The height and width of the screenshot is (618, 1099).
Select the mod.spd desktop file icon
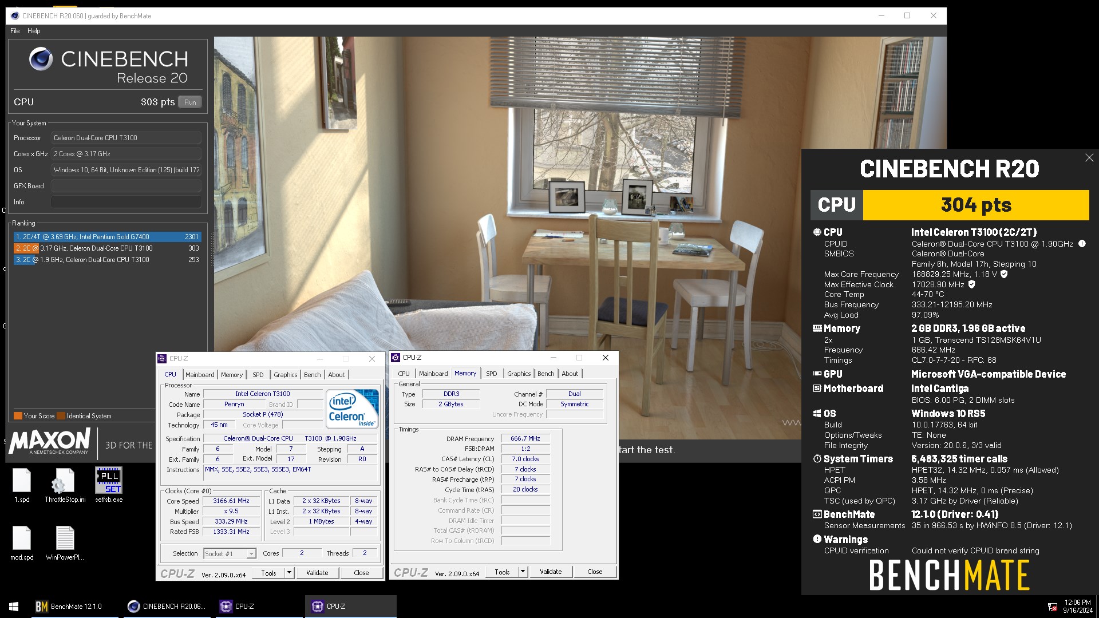[x=22, y=544]
